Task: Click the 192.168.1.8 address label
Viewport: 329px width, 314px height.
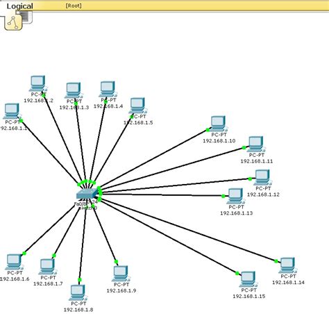Action: [x=78, y=310]
